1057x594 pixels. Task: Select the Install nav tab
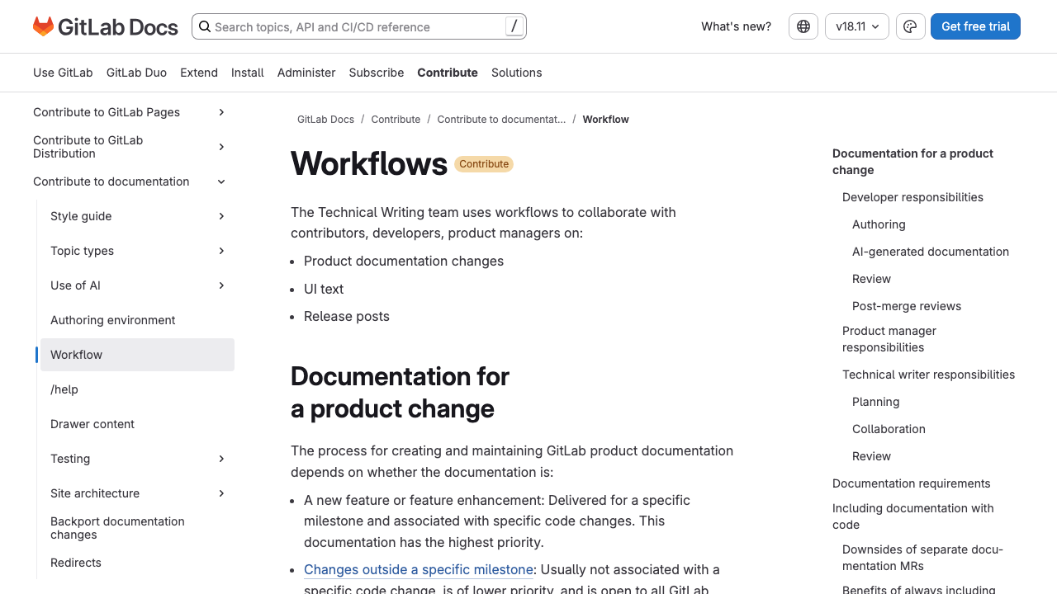248,73
